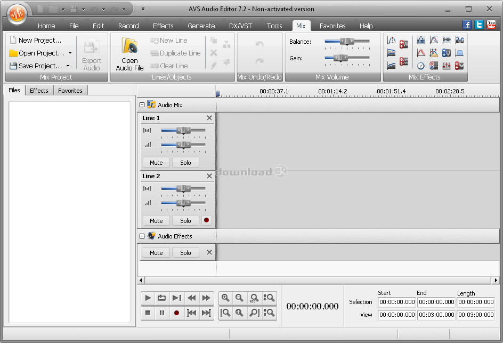Click the red Record button in transport

click(176, 313)
